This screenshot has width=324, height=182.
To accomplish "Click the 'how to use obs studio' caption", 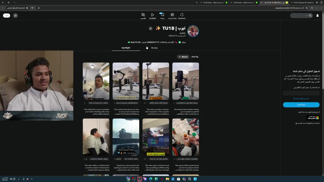I will click(x=159, y=159).
